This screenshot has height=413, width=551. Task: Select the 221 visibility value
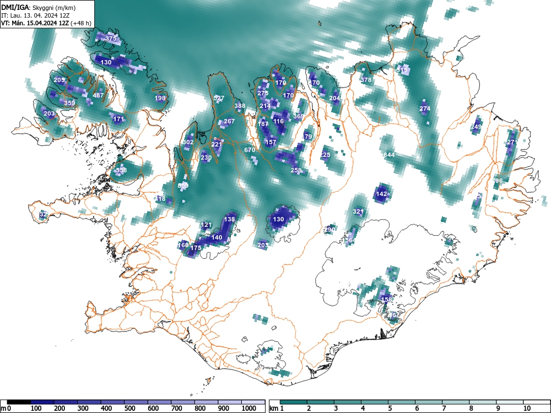coord(217,144)
